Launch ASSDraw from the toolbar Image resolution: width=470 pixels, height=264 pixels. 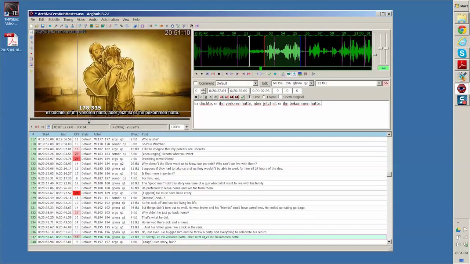[142, 26]
